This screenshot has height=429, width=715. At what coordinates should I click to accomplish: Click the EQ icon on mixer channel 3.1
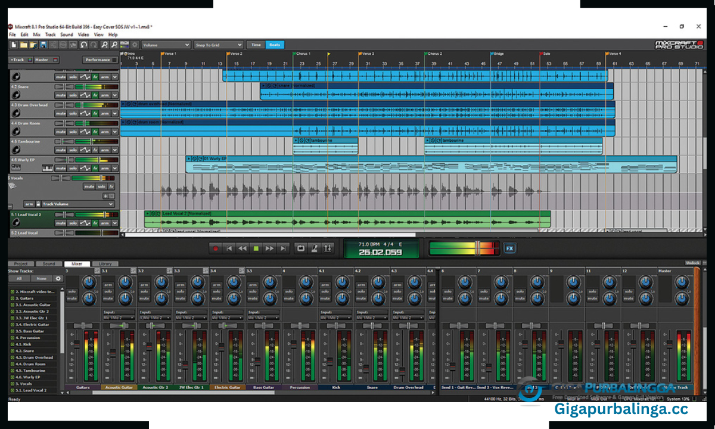point(133,271)
